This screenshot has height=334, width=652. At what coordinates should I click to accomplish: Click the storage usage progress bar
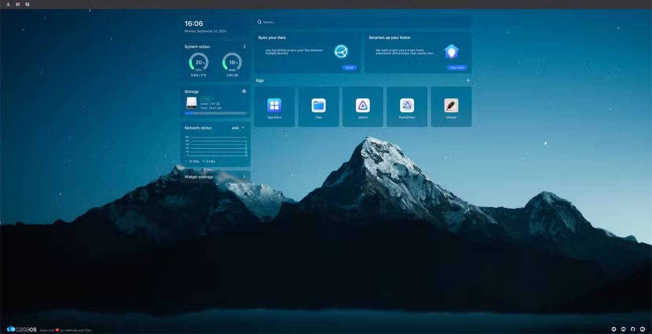pos(215,113)
